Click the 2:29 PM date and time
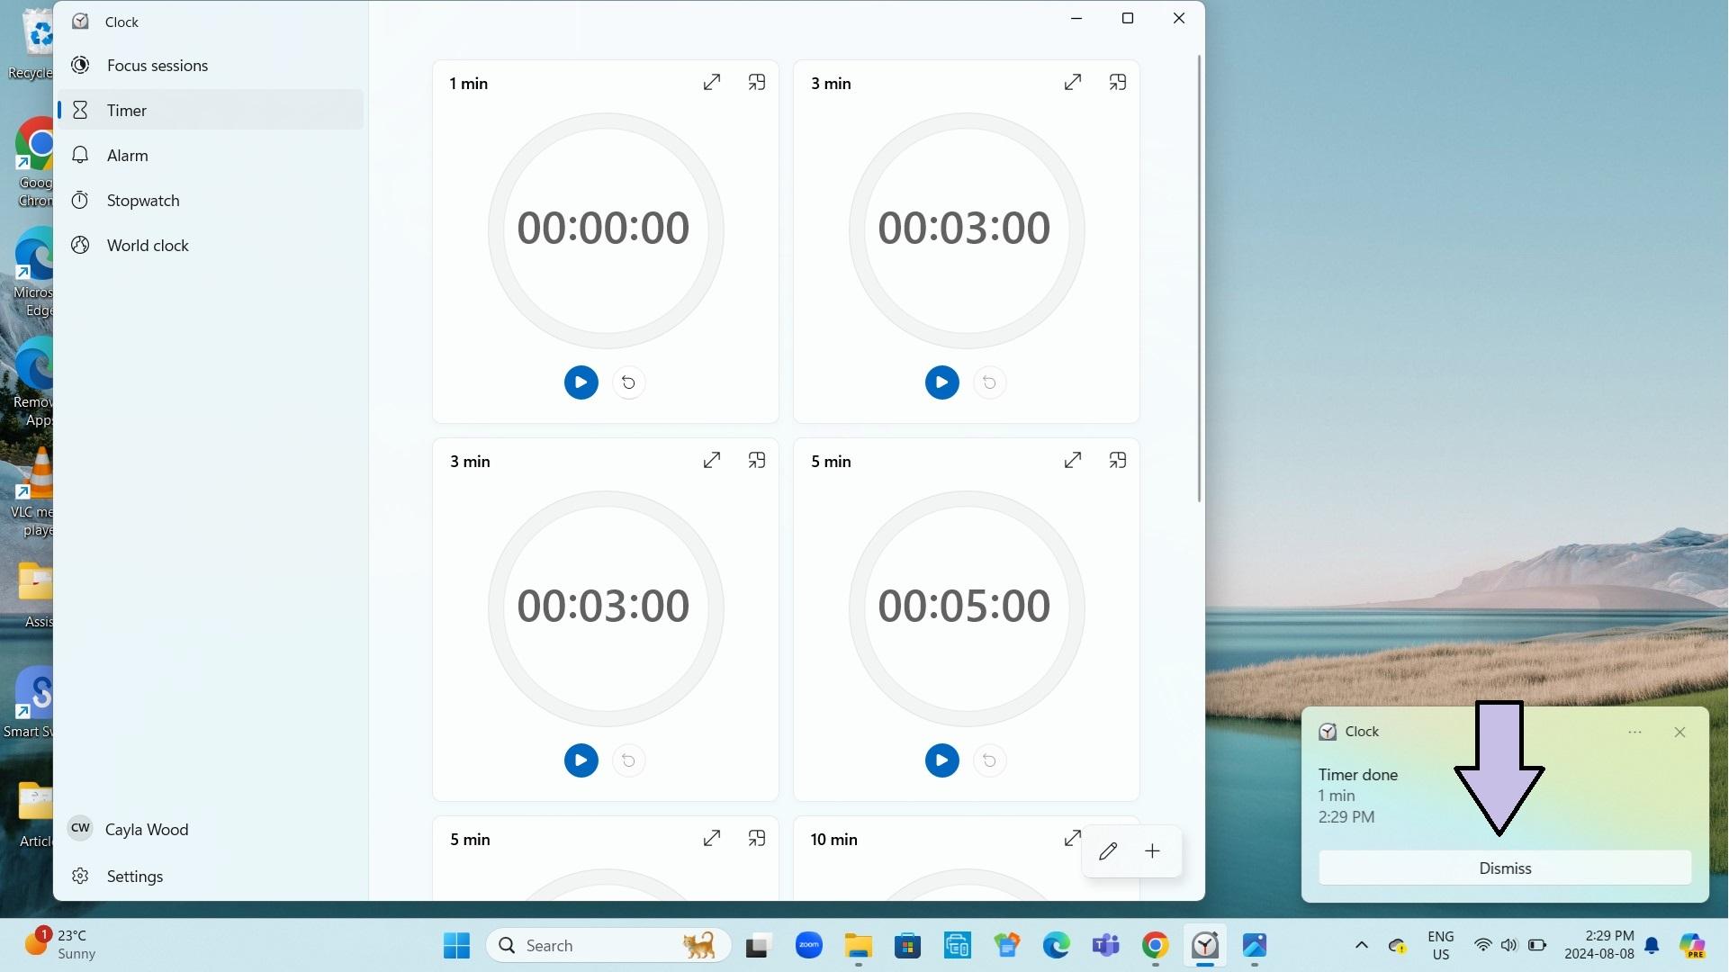The width and height of the screenshot is (1729, 972). click(1599, 946)
